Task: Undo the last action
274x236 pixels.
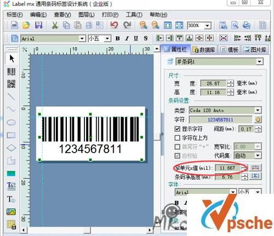Action: [115, 25]
